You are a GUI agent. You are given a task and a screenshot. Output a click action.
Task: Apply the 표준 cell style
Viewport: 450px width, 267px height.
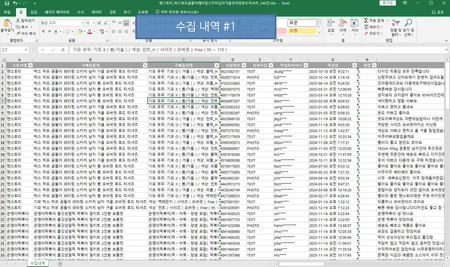coord(302,23)
